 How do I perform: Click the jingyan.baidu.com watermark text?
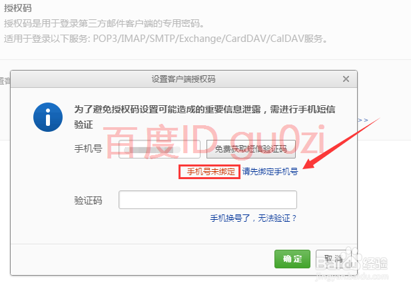(x=352, y=276)
